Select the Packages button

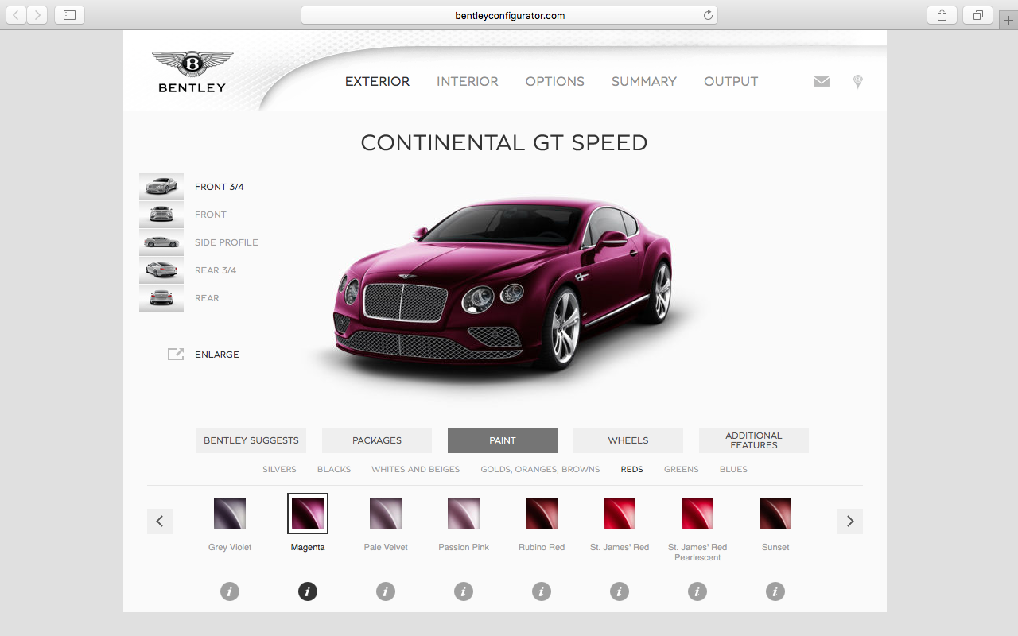tap(377, 440)
